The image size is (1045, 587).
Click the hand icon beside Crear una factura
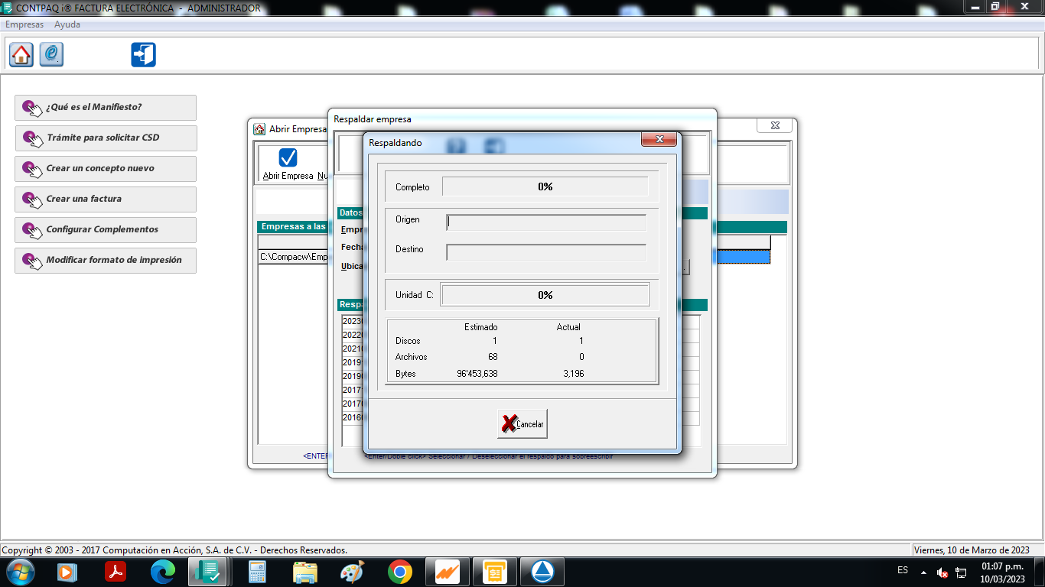tap(32, 199)
